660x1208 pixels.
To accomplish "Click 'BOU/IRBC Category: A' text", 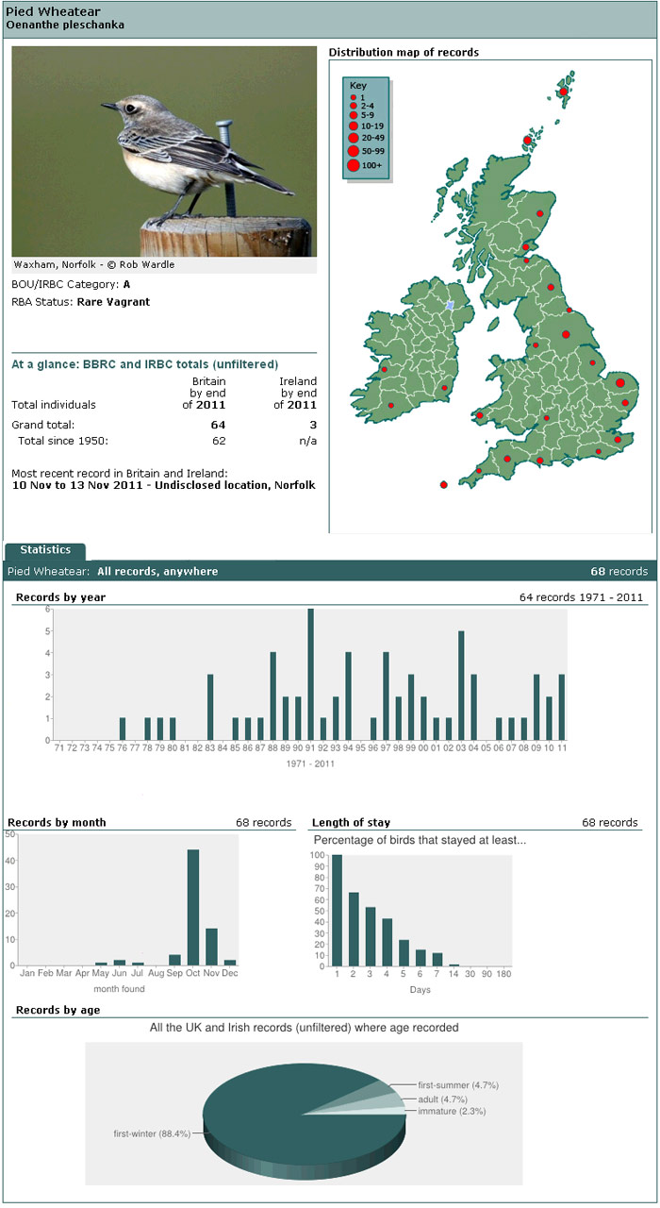I will pos(71,283).
